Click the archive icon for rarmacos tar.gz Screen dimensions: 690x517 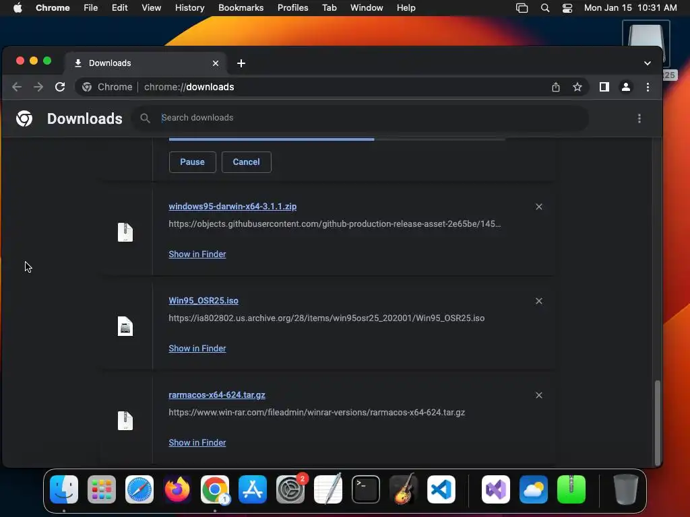click(125, 421)
